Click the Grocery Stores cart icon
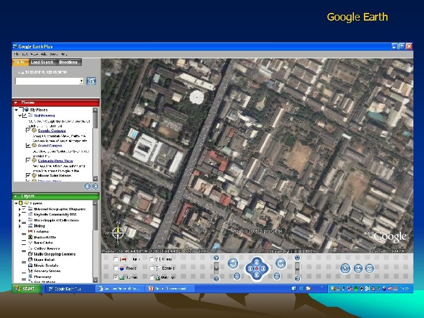The height and width of the screenshot is (318, 424). (x=31, y=271)
